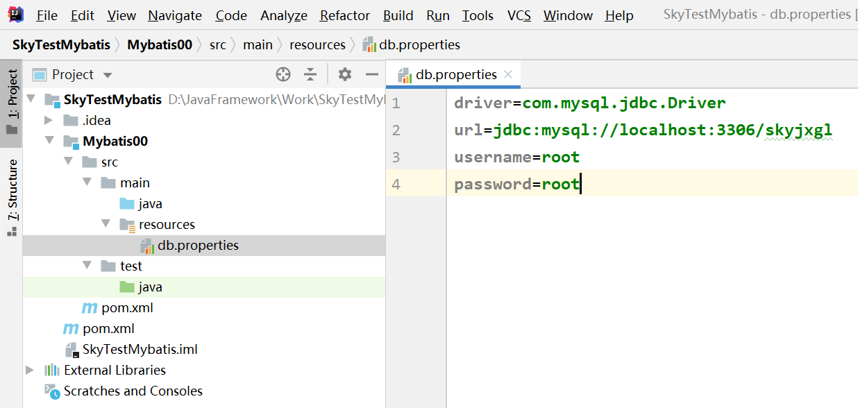Click db.properties breadcrumb
Image resolution: width=858 pixels, height=408 pixels.
[412, 44]
